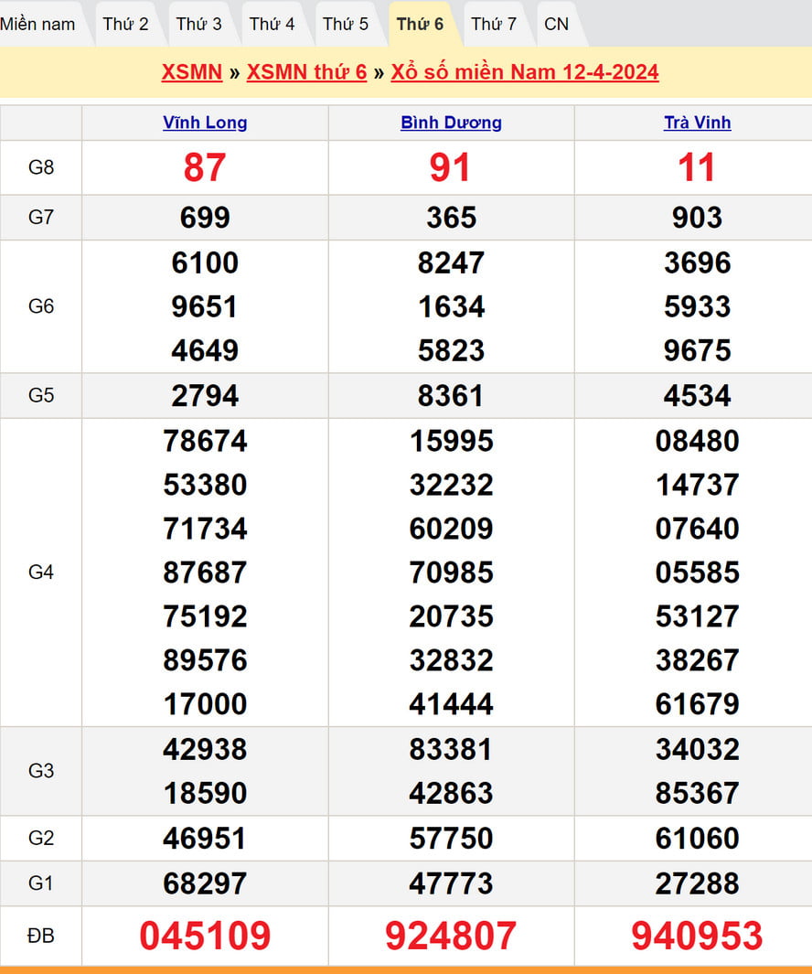
Task: Switch to the Thứ 7 tab
Action: point(494,24)
